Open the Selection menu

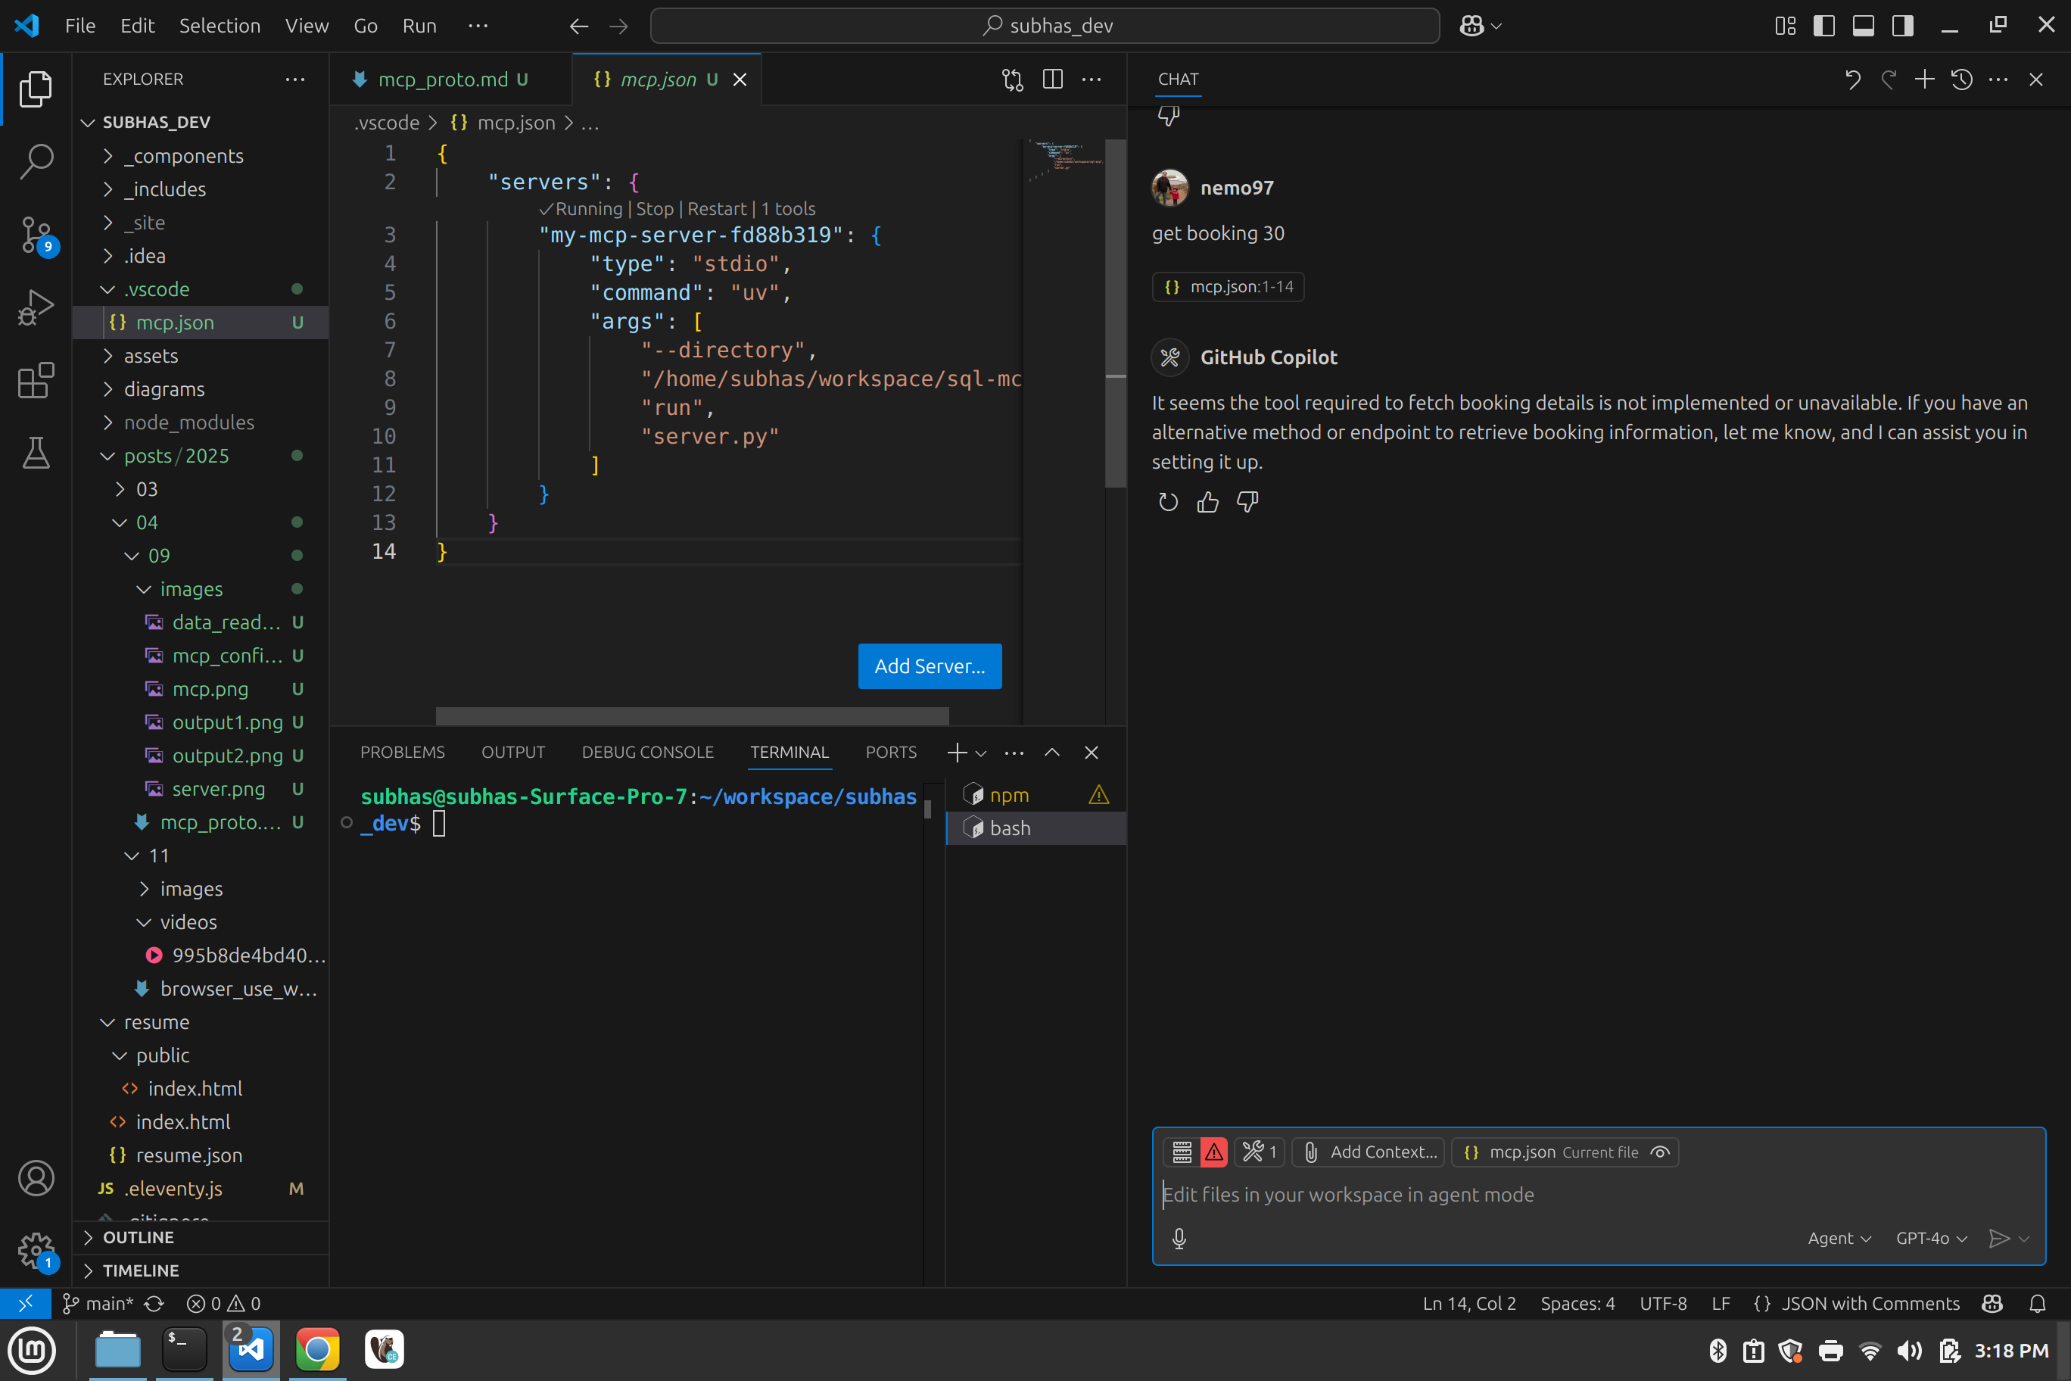click(220, 26)
